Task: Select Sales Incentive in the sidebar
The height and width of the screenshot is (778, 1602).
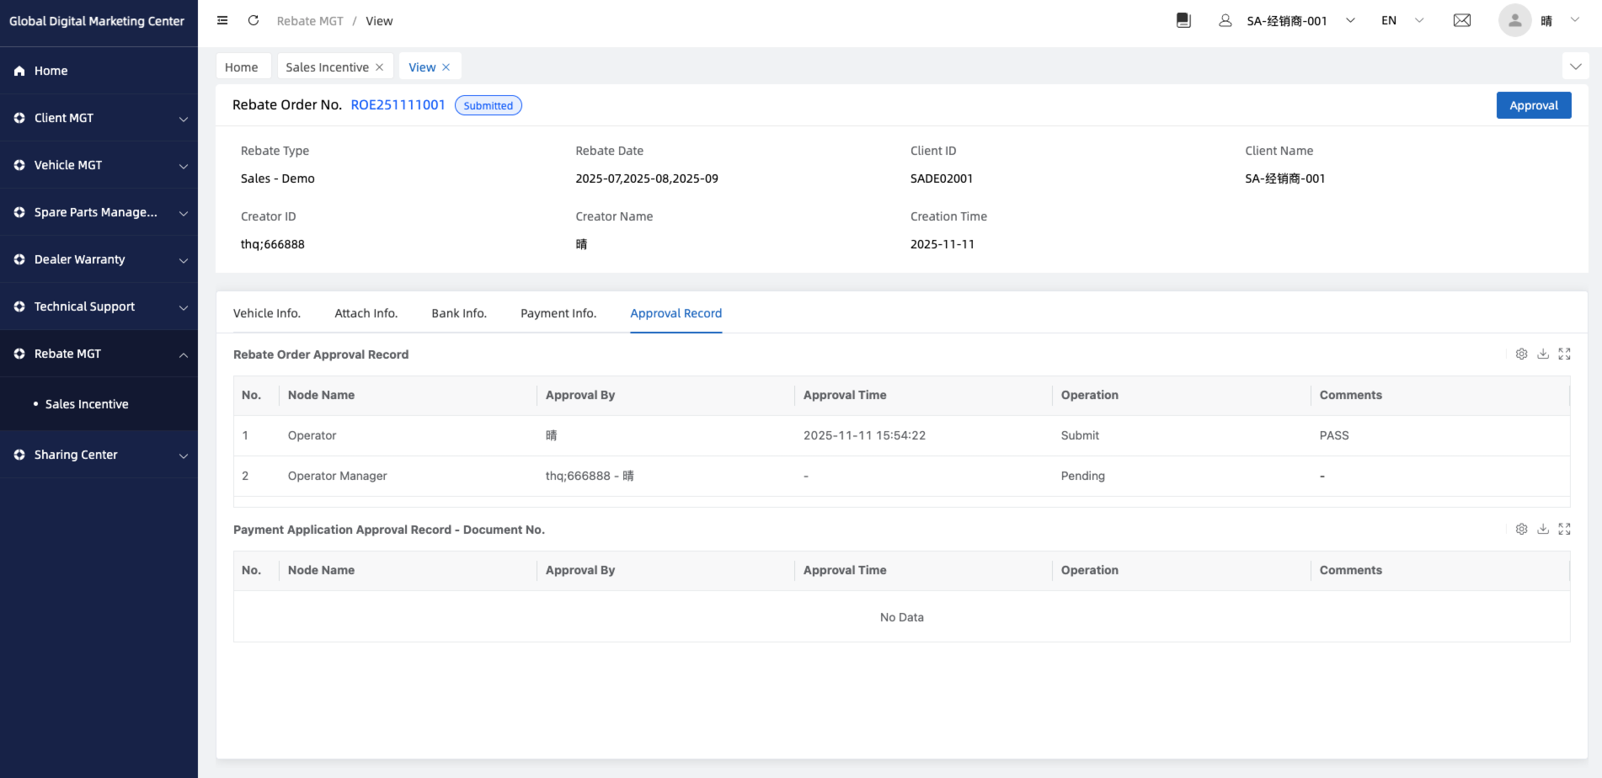Action: (x=87, y=404)
